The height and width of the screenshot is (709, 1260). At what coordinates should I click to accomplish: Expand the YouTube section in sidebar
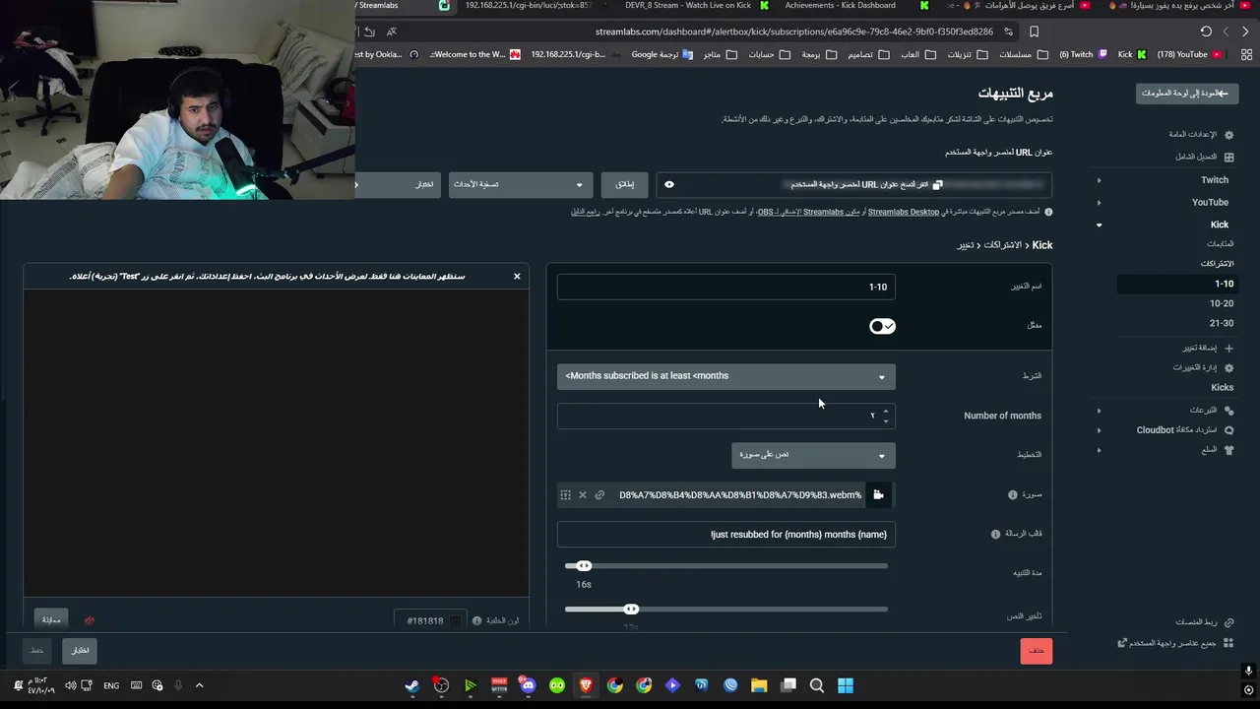point(1099,203)
